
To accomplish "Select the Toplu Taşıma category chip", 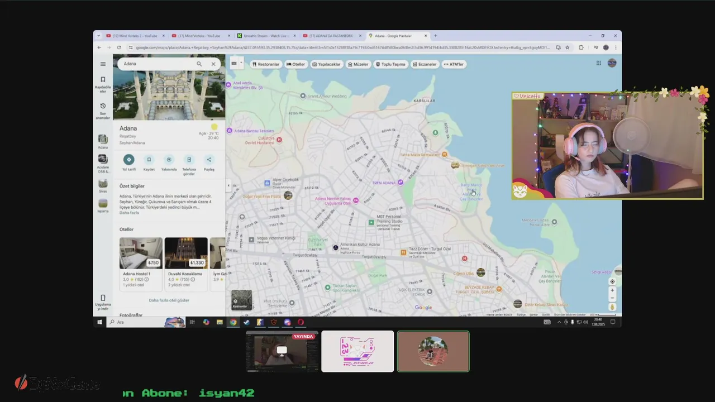I will 391,64.
